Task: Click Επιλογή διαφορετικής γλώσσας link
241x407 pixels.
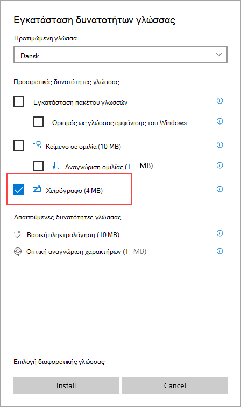Action: (x=59, y=362)
